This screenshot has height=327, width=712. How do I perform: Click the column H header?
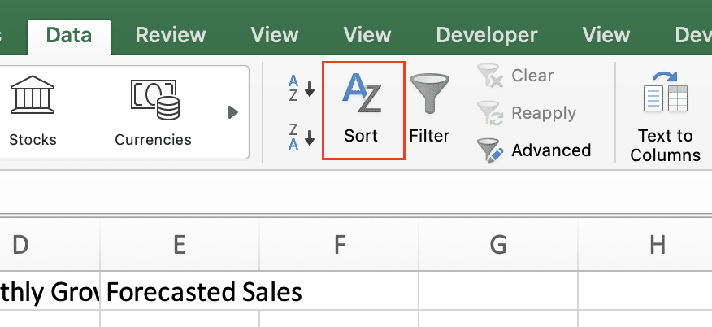click(x=657, y=244)
